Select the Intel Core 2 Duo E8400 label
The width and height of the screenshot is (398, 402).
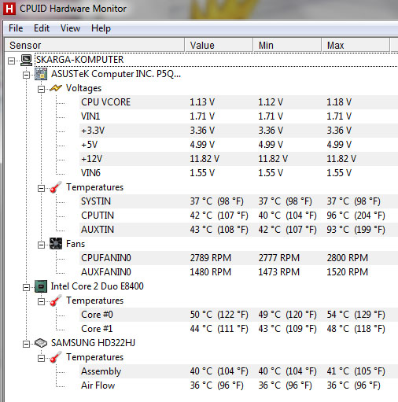97,286
